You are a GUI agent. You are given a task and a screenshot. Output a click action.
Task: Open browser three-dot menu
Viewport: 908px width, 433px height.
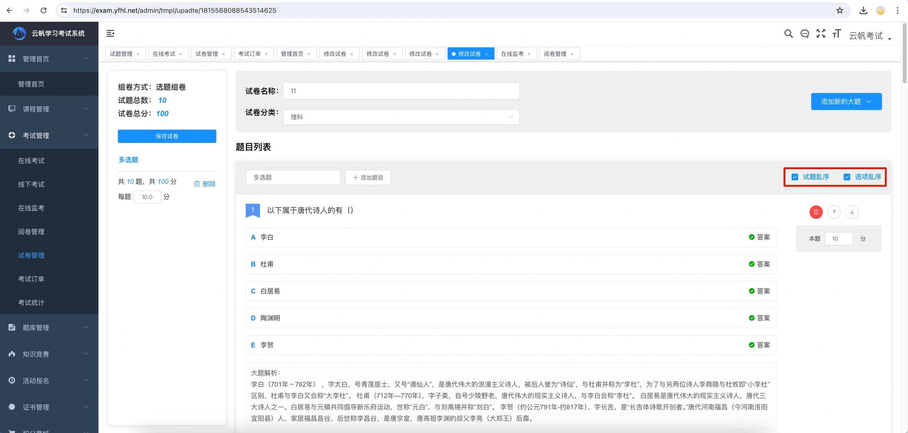(897, 10)
